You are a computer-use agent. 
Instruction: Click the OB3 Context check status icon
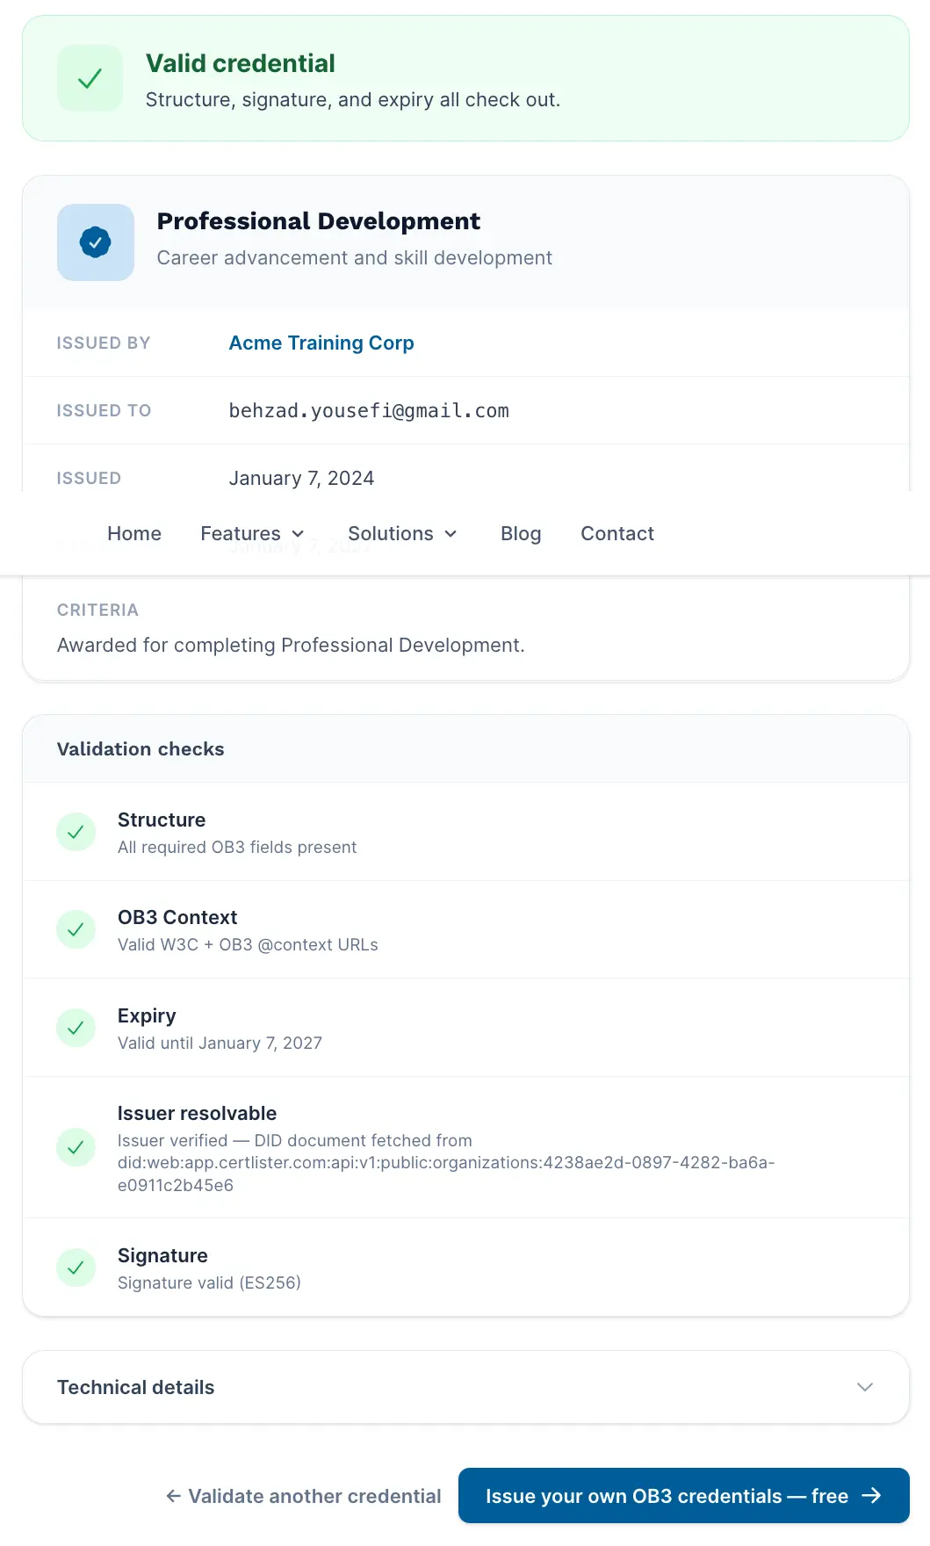click(x=76, y=929)
